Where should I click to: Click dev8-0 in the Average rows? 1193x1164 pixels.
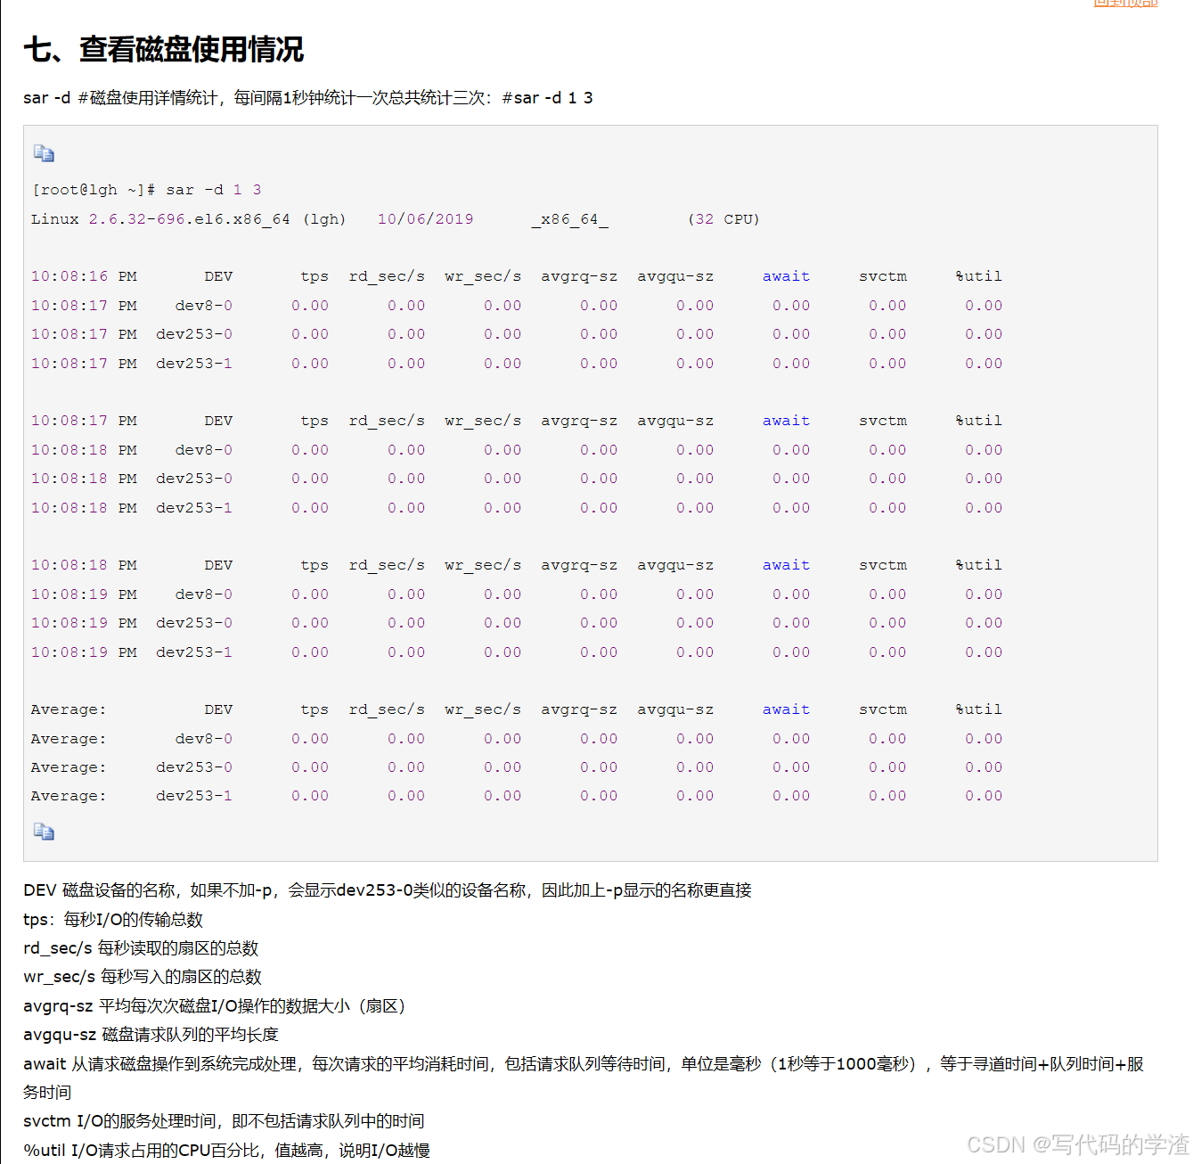click(204, 739)
